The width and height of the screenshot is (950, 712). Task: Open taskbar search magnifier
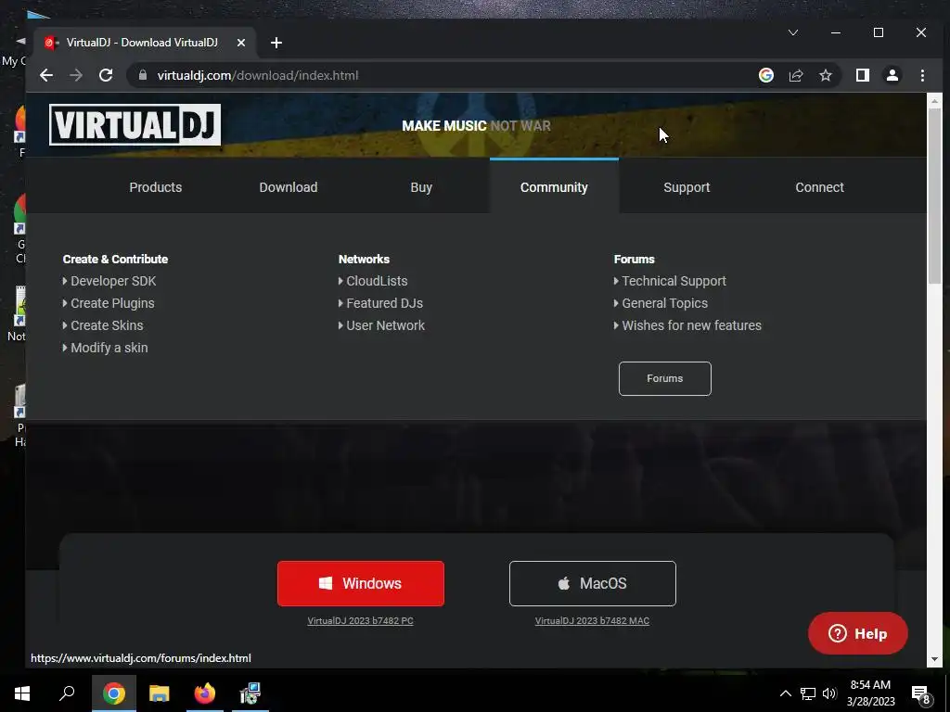67,693
